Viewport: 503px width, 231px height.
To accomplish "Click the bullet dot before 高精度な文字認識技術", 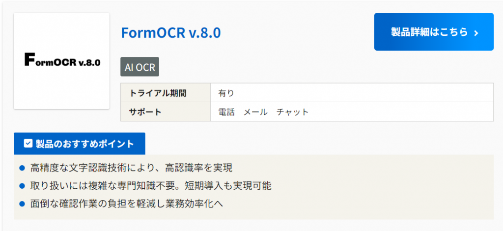I will point(22,168).
